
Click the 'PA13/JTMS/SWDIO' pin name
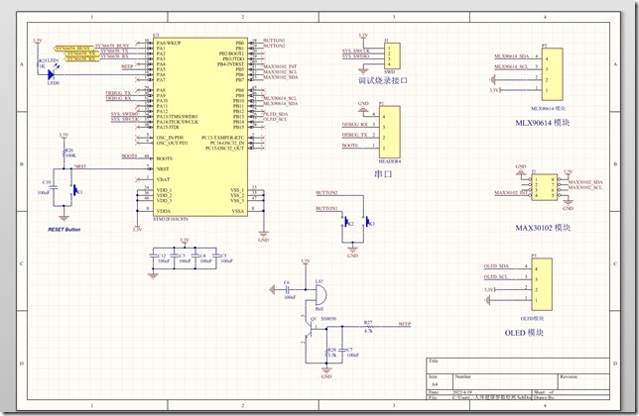coord(177,117)
